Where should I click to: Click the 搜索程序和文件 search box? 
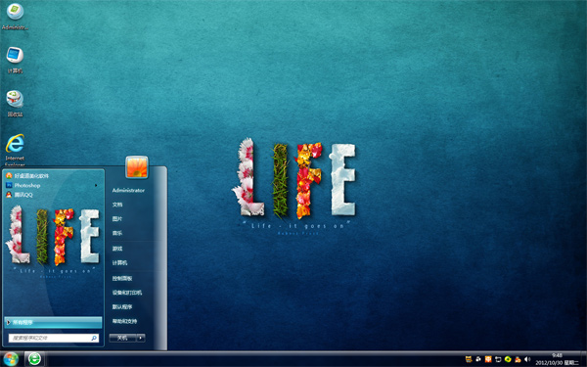click(x=54, y=338)
